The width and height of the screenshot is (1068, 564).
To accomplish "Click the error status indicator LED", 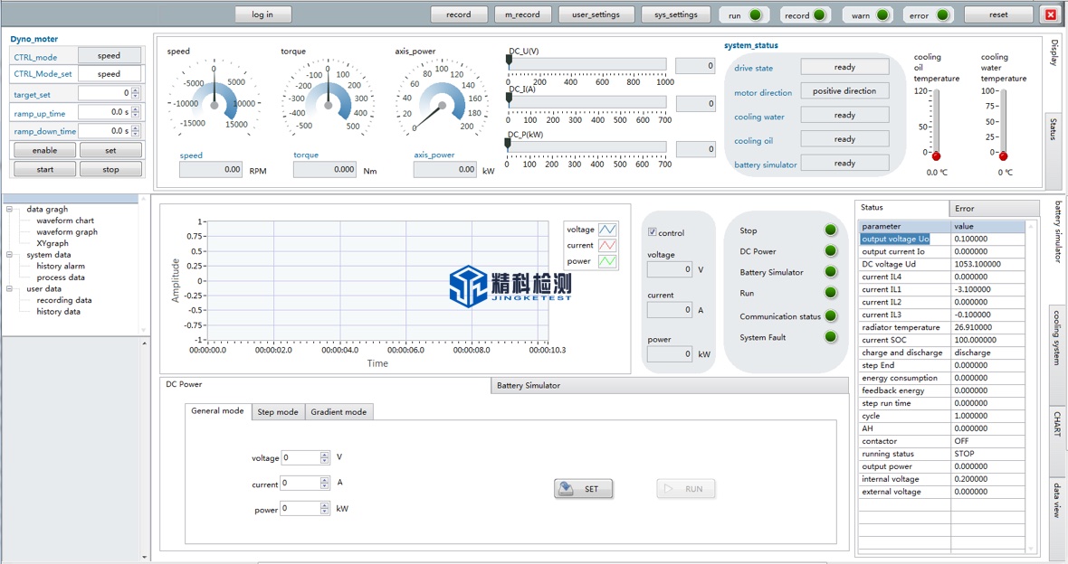I will tap(942, 15).
